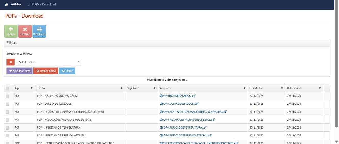Screen dimensions: 339x144
Task: Download POP-AFERICAODETEMPERATURA.pdf
Action: 183,128
